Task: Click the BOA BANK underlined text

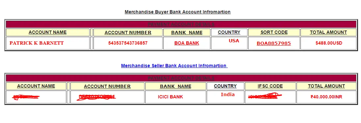Action: (x=187, y=43)
